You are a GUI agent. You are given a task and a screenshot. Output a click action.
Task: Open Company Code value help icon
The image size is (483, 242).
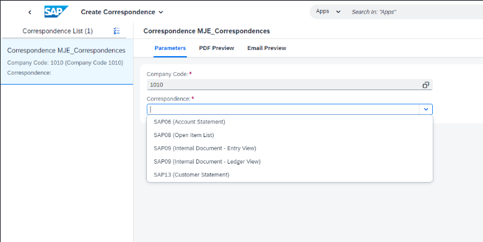pos(425,85)
